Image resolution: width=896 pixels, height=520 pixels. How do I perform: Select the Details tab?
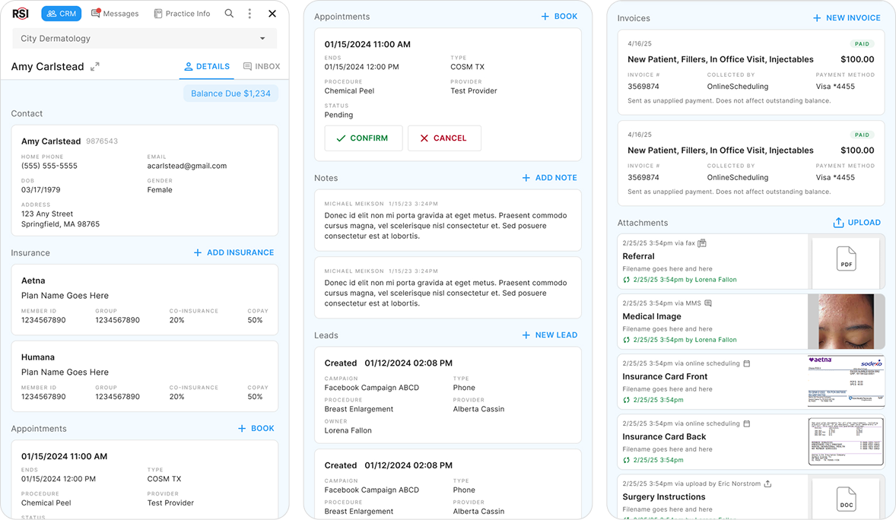[x=206, y=67]
